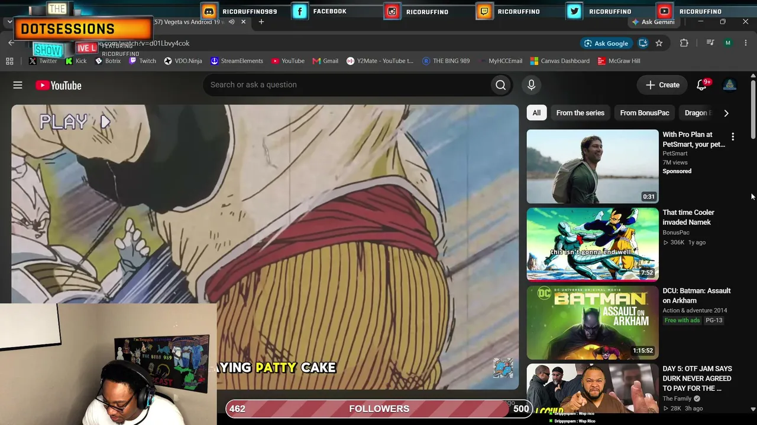Select the From the series chip
Screen dimensions: 757x425
coord(580,113)
